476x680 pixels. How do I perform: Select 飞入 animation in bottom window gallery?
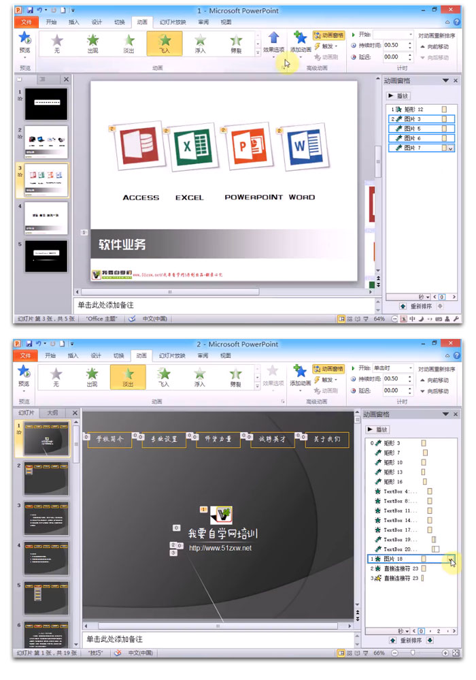pyautogui.click(x=164, y=376)
